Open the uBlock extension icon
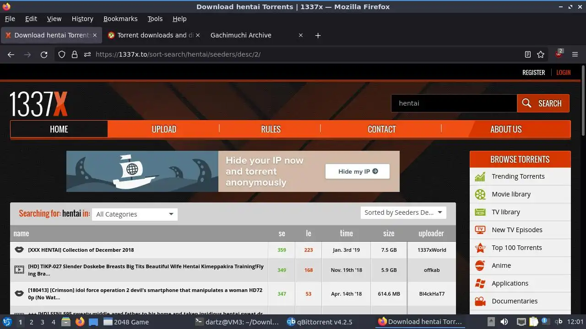Viewport: 586px width, 329px height. pos(559,54)
